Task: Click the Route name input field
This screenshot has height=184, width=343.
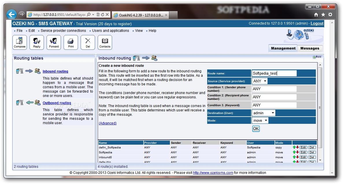Action: [x=274, y=73]
